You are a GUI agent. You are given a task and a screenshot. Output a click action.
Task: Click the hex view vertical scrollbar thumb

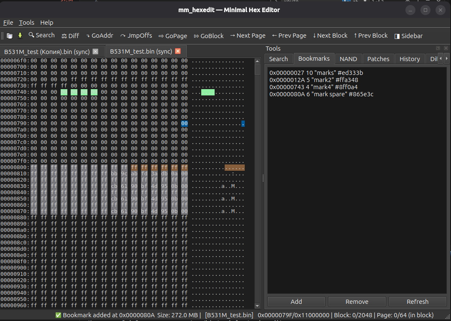click(x=257, y=69)
